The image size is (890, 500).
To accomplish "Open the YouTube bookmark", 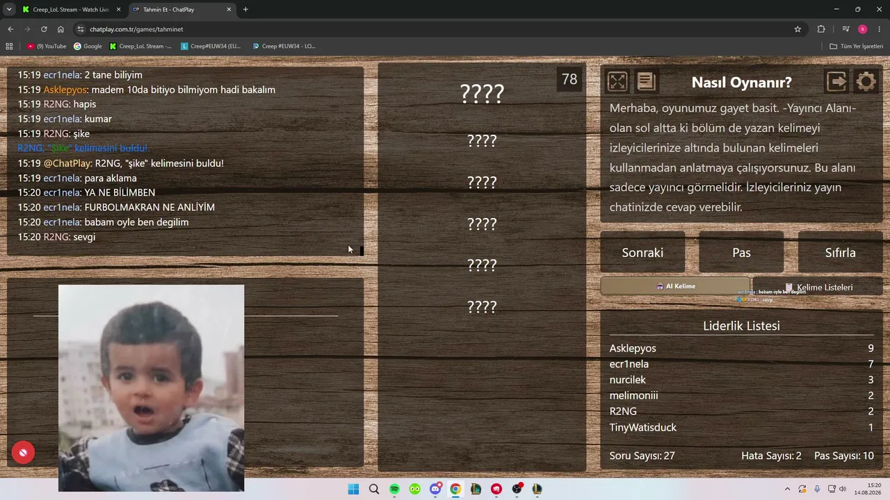I will [47, 47].
